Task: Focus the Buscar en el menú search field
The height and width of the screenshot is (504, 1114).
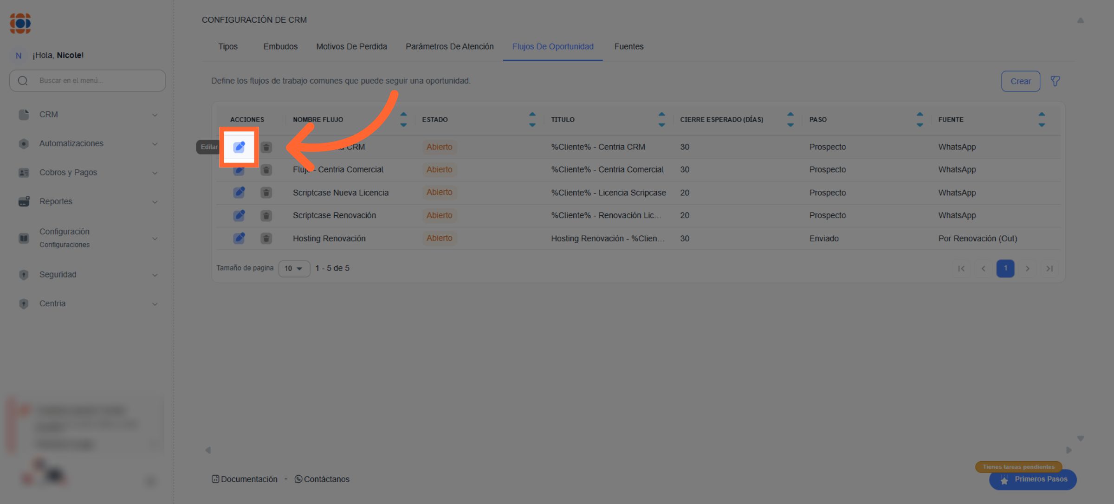Action: coord(93,80)
